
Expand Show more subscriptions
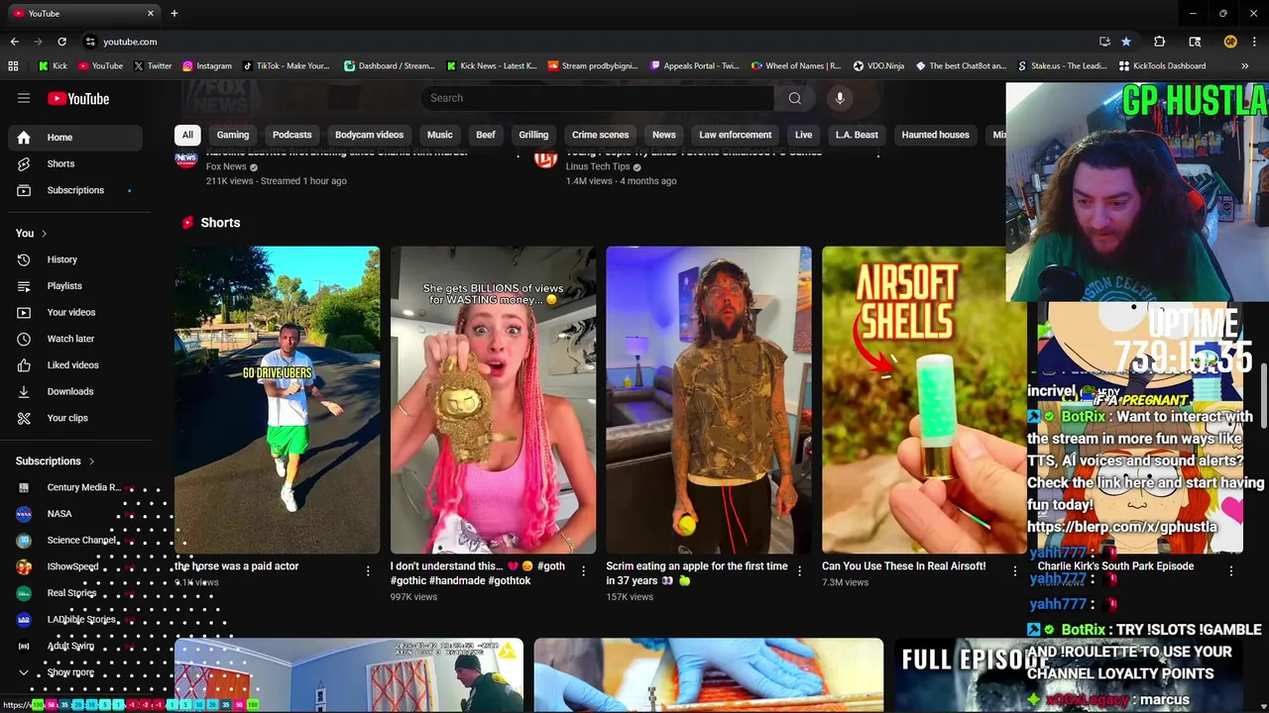click(x=75, y=672)
